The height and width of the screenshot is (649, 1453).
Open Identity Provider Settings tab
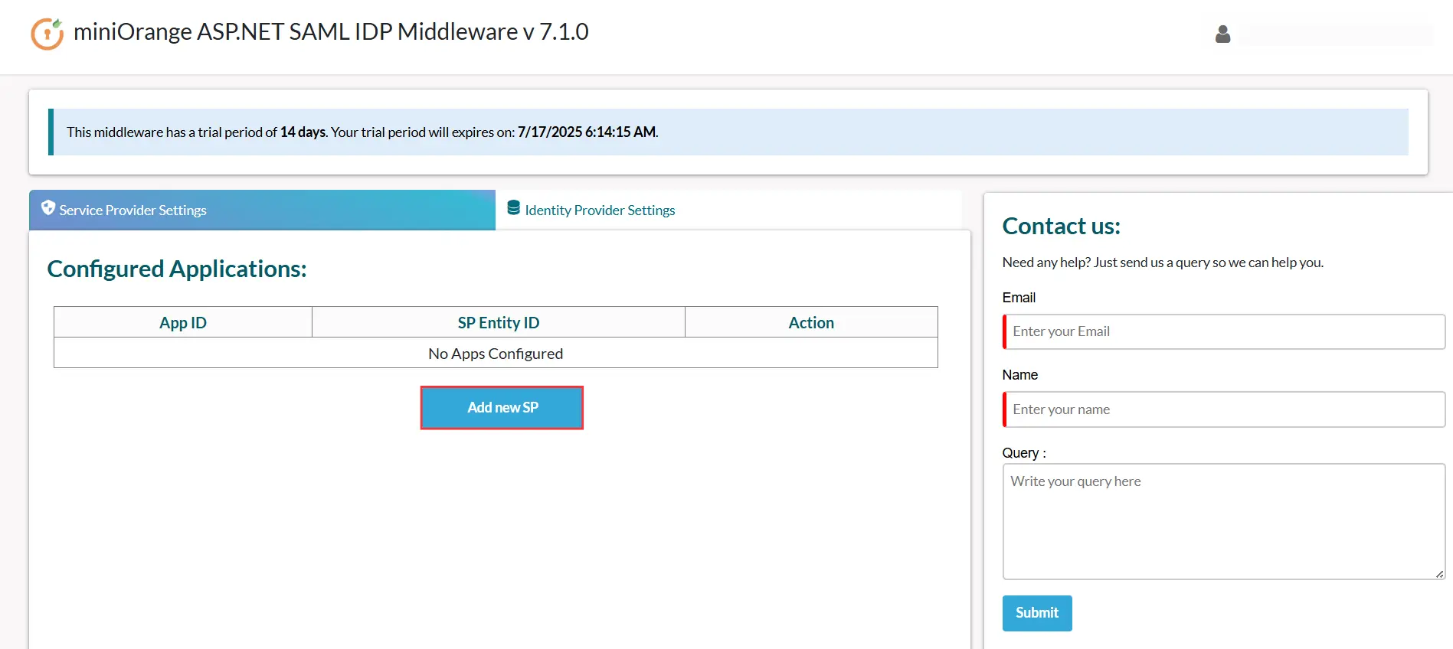(x=728, y=210)
